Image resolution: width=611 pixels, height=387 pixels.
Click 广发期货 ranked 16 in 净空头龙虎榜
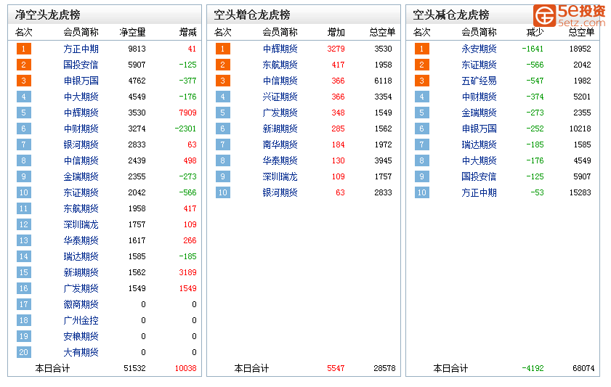[81, 288]
